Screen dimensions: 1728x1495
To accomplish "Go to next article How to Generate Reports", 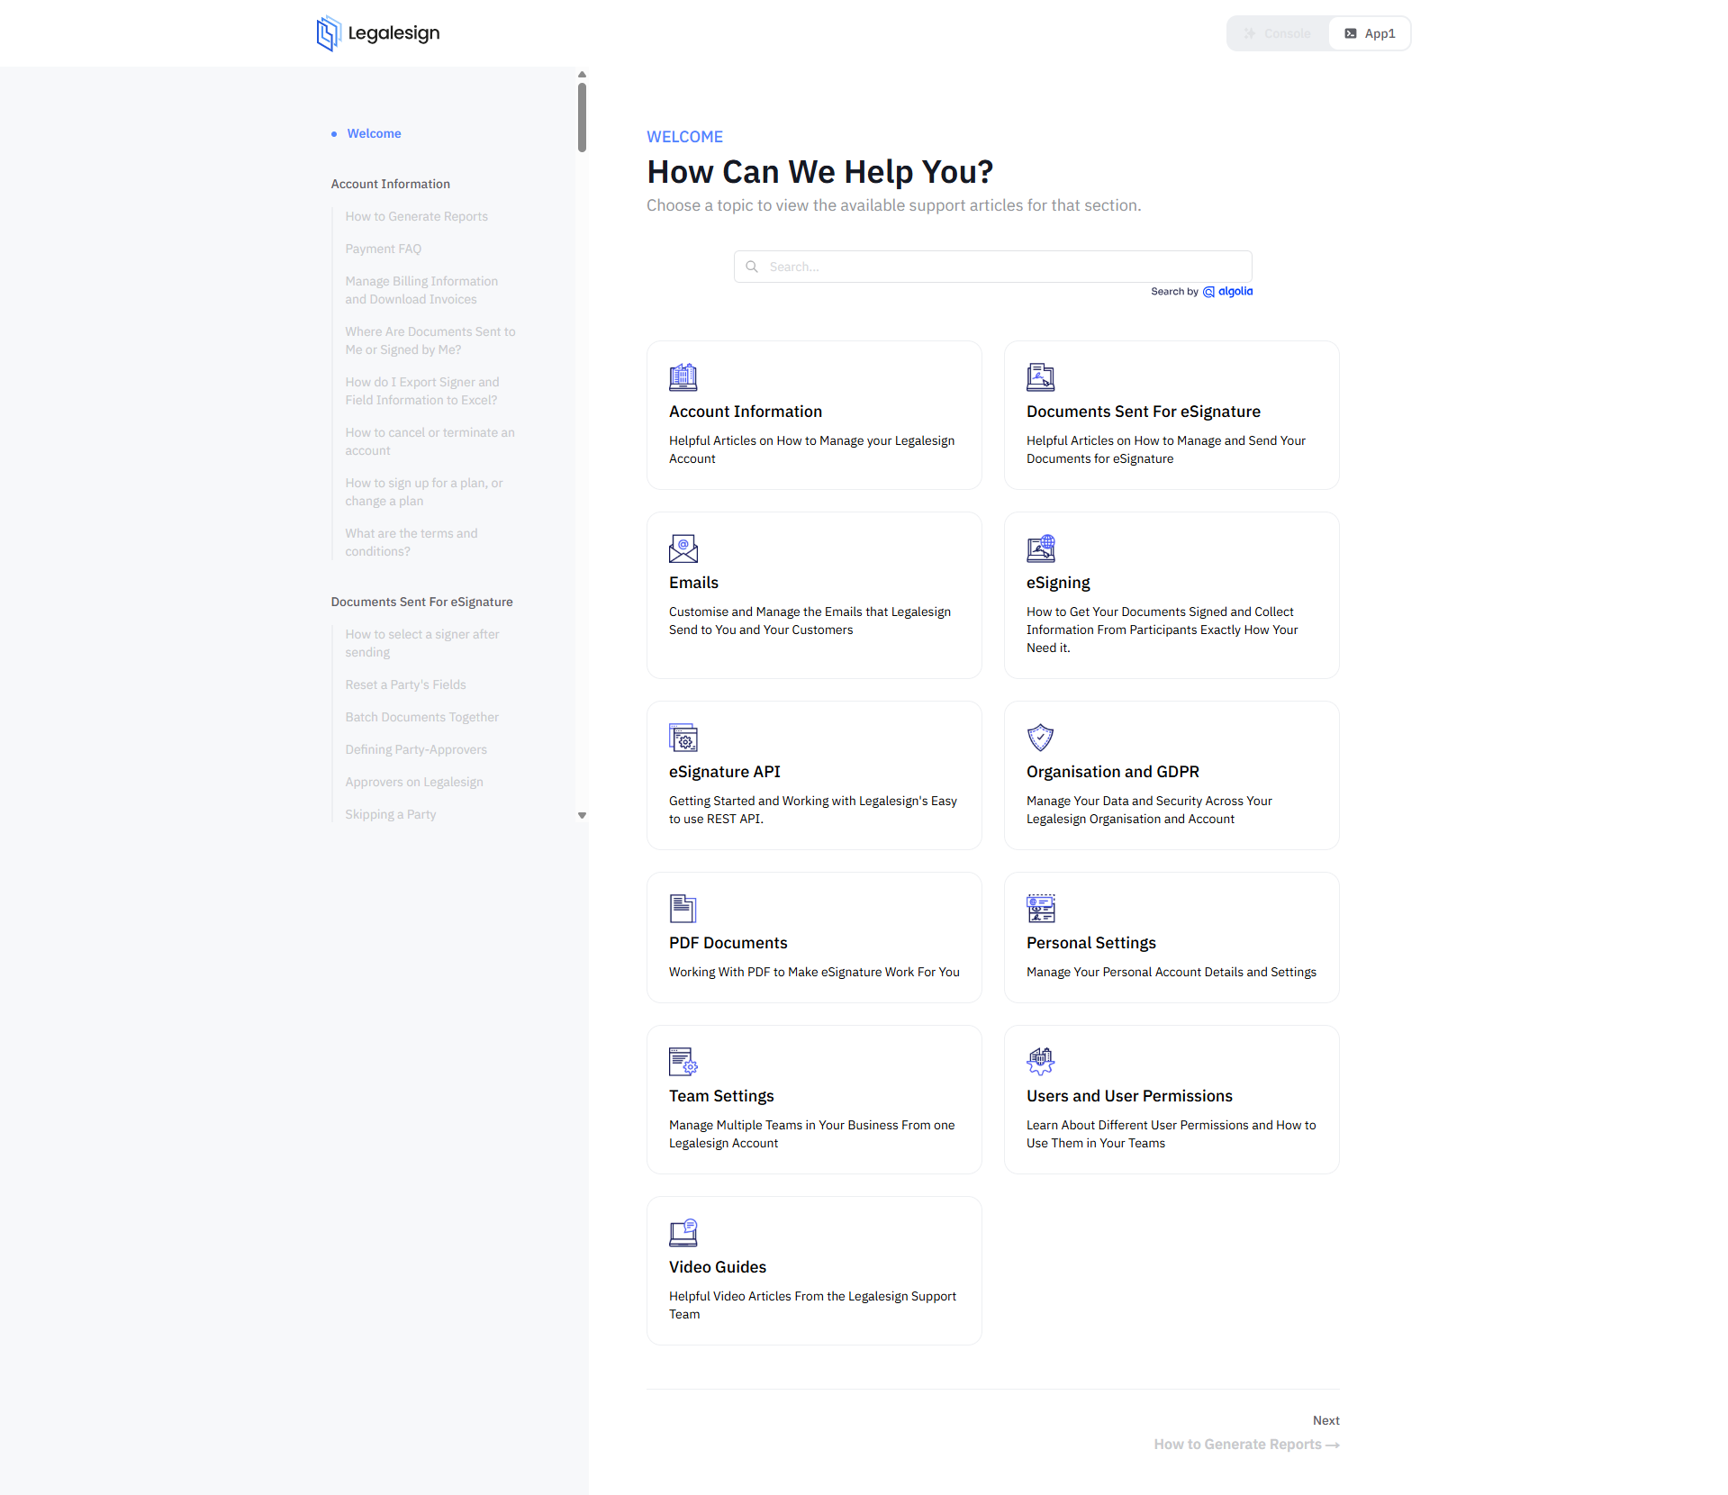I will point(1245,1444).
